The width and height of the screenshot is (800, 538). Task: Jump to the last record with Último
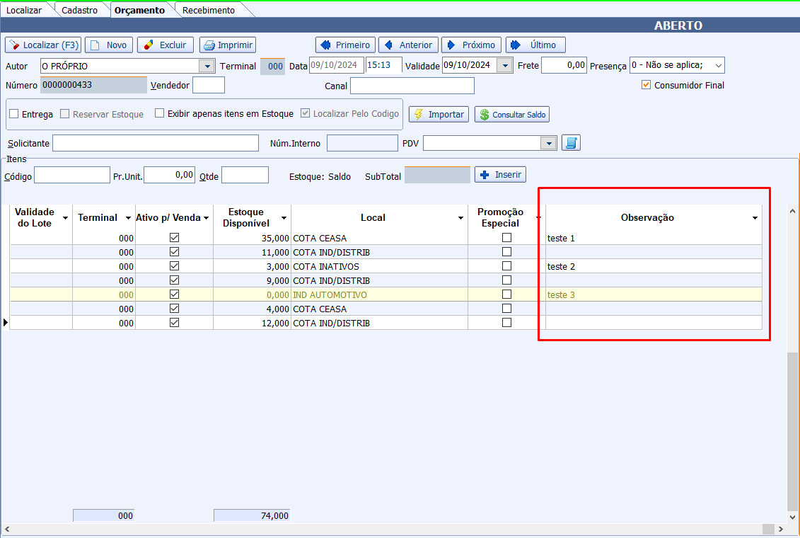535,45
